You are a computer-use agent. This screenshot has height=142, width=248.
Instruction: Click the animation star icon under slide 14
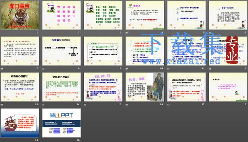tap(43, 104)
